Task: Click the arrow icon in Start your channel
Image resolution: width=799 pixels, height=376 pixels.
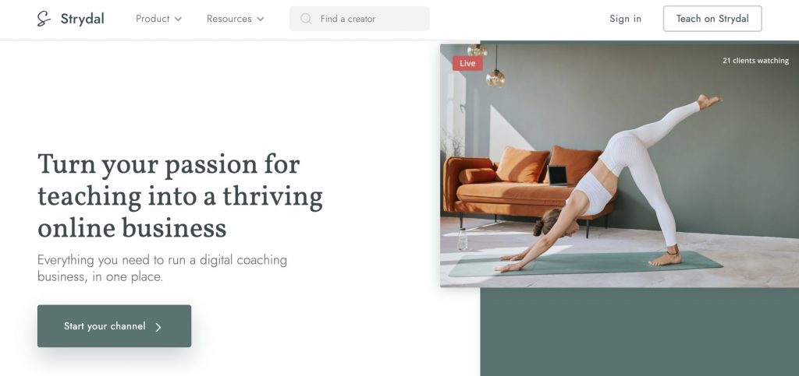Action: (158, 327)
